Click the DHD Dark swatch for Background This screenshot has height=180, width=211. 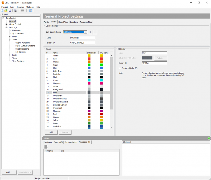point(102,90)
